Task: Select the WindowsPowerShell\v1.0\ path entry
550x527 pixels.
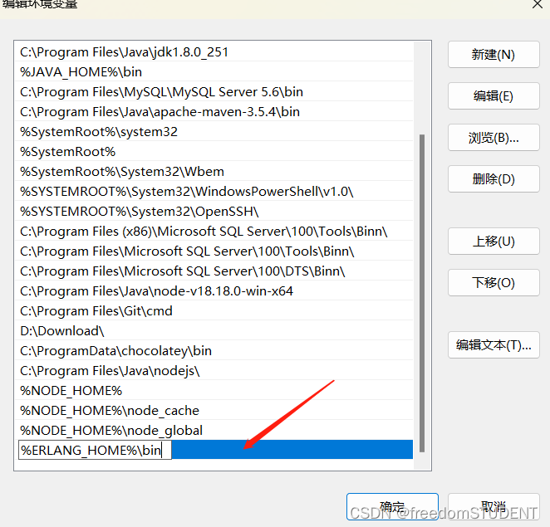Action: pyautogui.click(x=186, y=192)
